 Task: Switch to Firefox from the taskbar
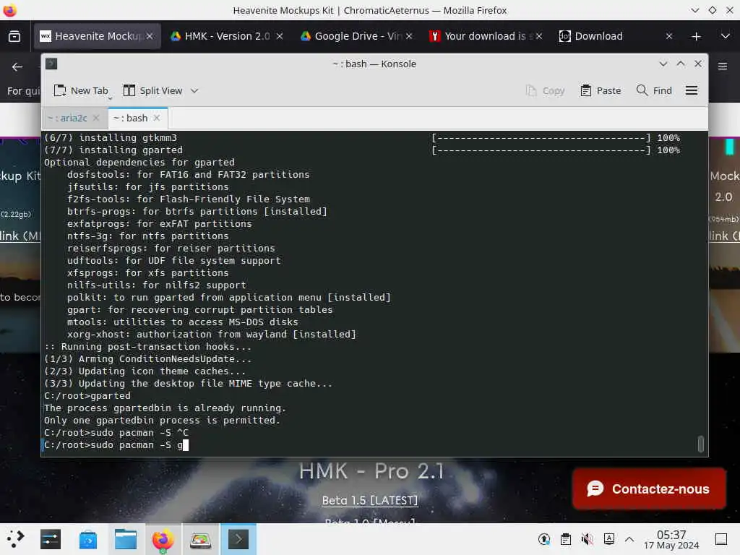click(x=163, y=539)
